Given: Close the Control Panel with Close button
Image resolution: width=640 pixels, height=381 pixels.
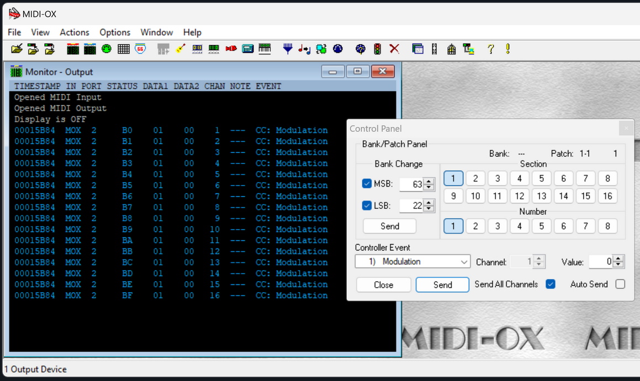Looking at the screenshot, I should [384, 284].
